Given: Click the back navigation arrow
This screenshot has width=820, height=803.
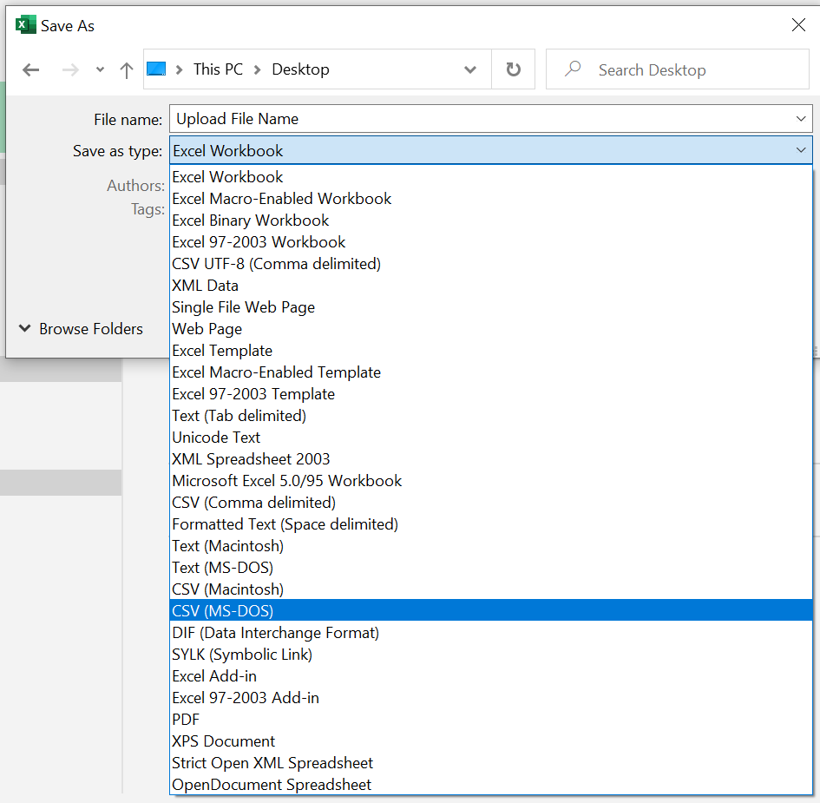Looking at the screenshot, I should coord(31,69).
